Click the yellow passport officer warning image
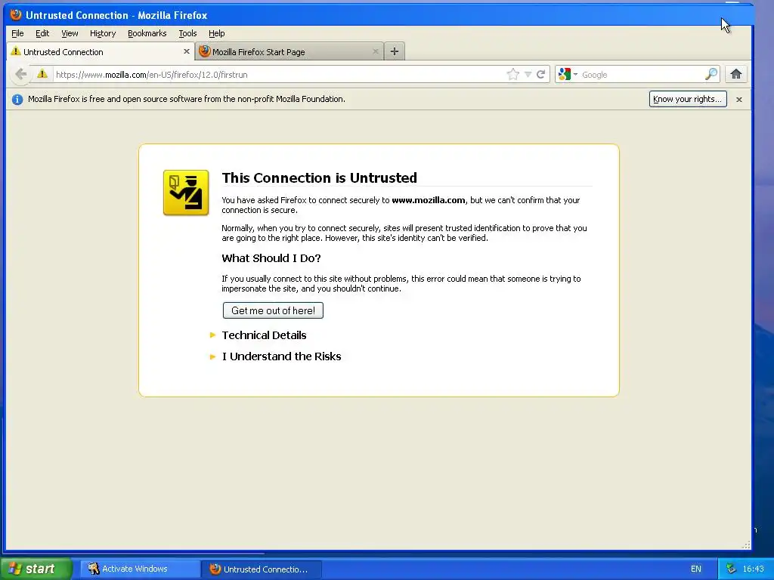774x580 pixels. [186, 193]
